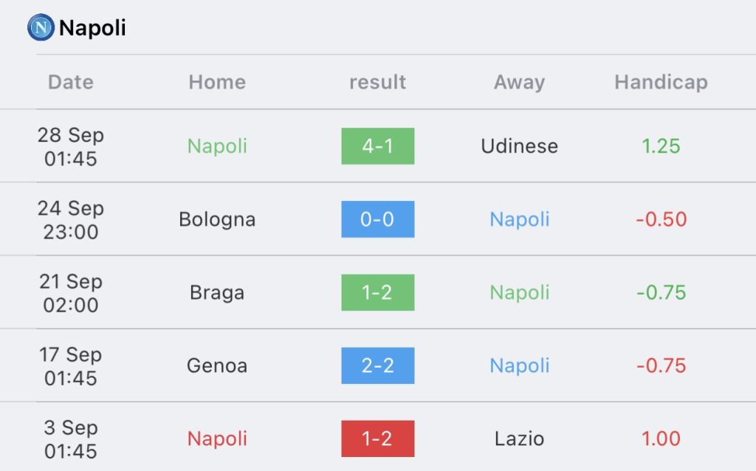Open the green 4-1 result badge

(377, 146)
